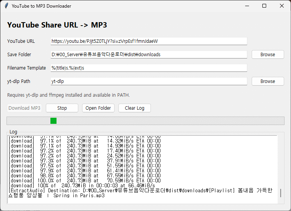Focus the YouTube URL input field
Screen dimensions: 291x211
click(149, 41)
